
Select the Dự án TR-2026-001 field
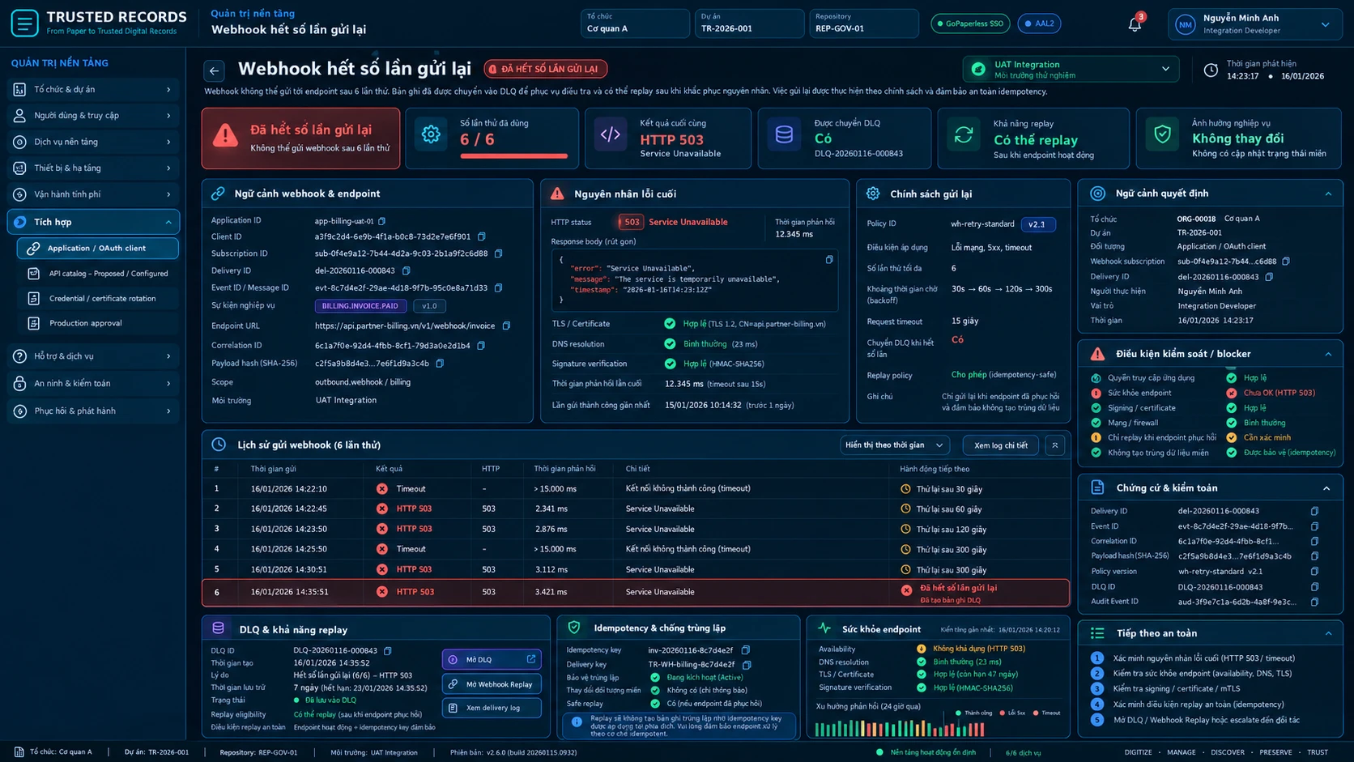click(x=749, y=23)
